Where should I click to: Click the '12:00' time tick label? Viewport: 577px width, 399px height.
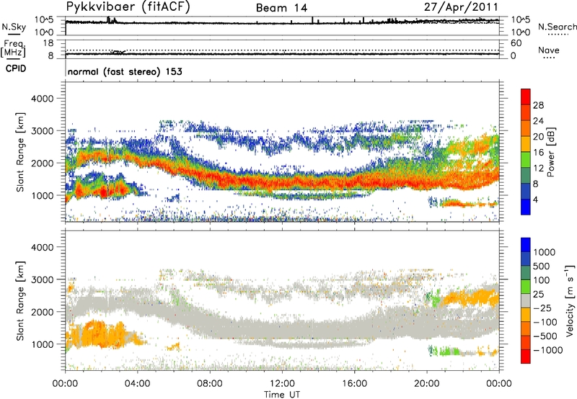click(282, 384)
